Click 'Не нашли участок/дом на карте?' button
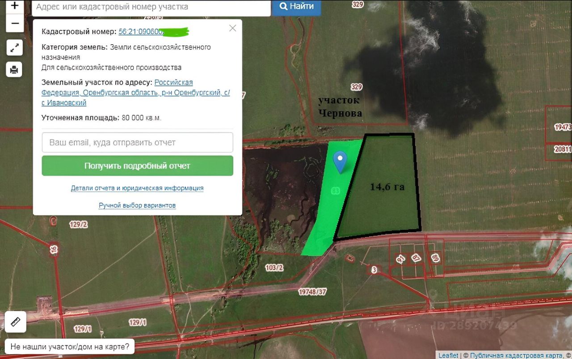The width and height of the screenshot is (572, 359). 70,346
